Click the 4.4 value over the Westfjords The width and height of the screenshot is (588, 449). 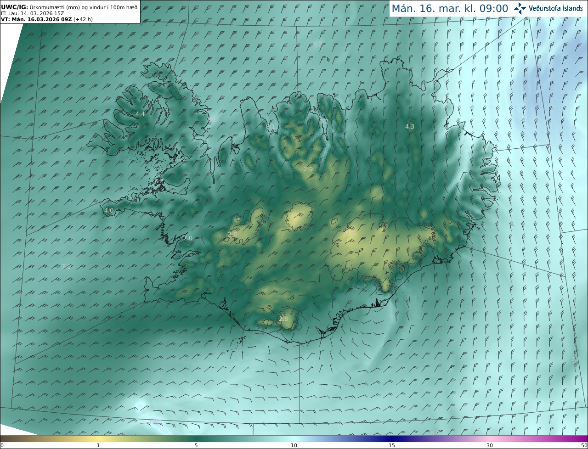(x=140, y=114)
